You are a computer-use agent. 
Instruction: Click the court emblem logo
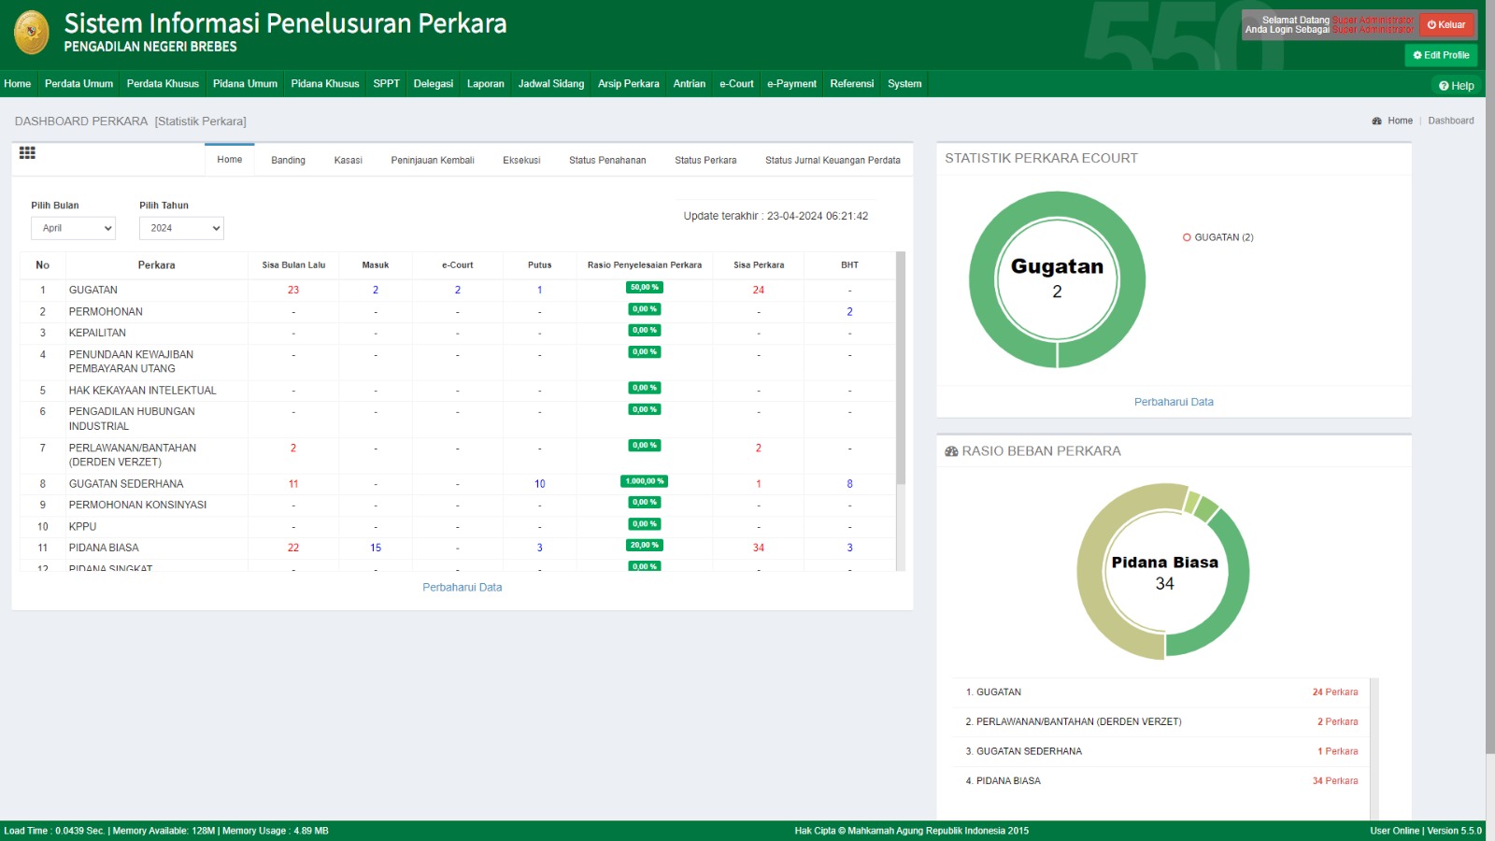32,33
